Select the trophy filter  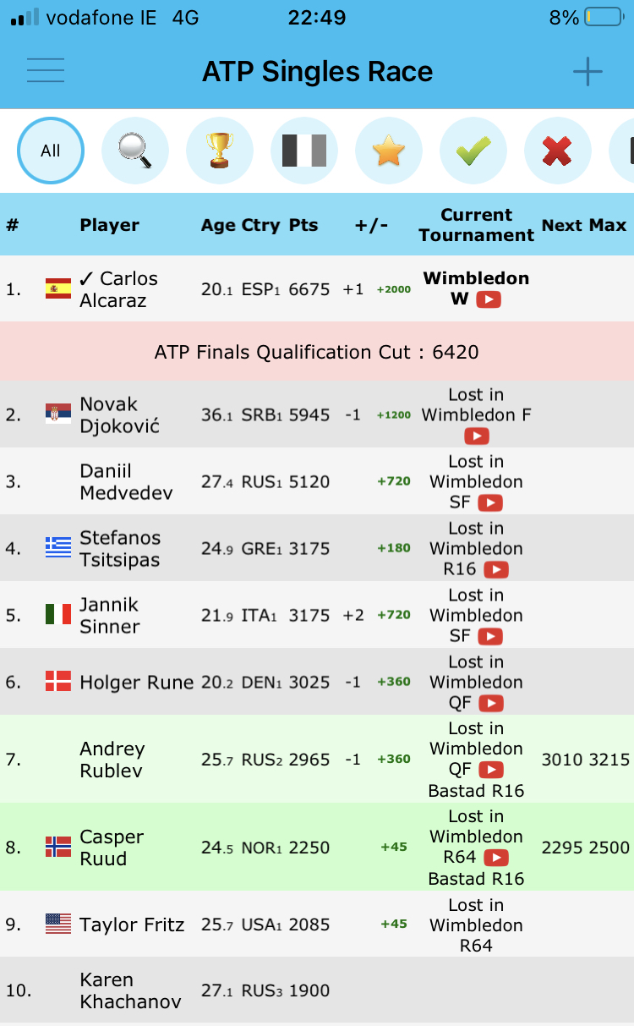[220, 151]
